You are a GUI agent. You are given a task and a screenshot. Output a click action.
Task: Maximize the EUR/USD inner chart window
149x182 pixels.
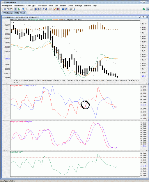coord(143,17)
